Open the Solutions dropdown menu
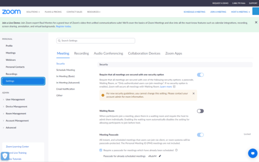 pos(33,12)
